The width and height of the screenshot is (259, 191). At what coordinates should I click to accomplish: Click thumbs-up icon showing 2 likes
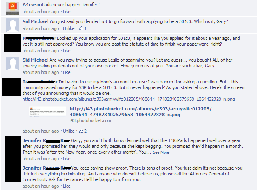(x=81, y=131)
